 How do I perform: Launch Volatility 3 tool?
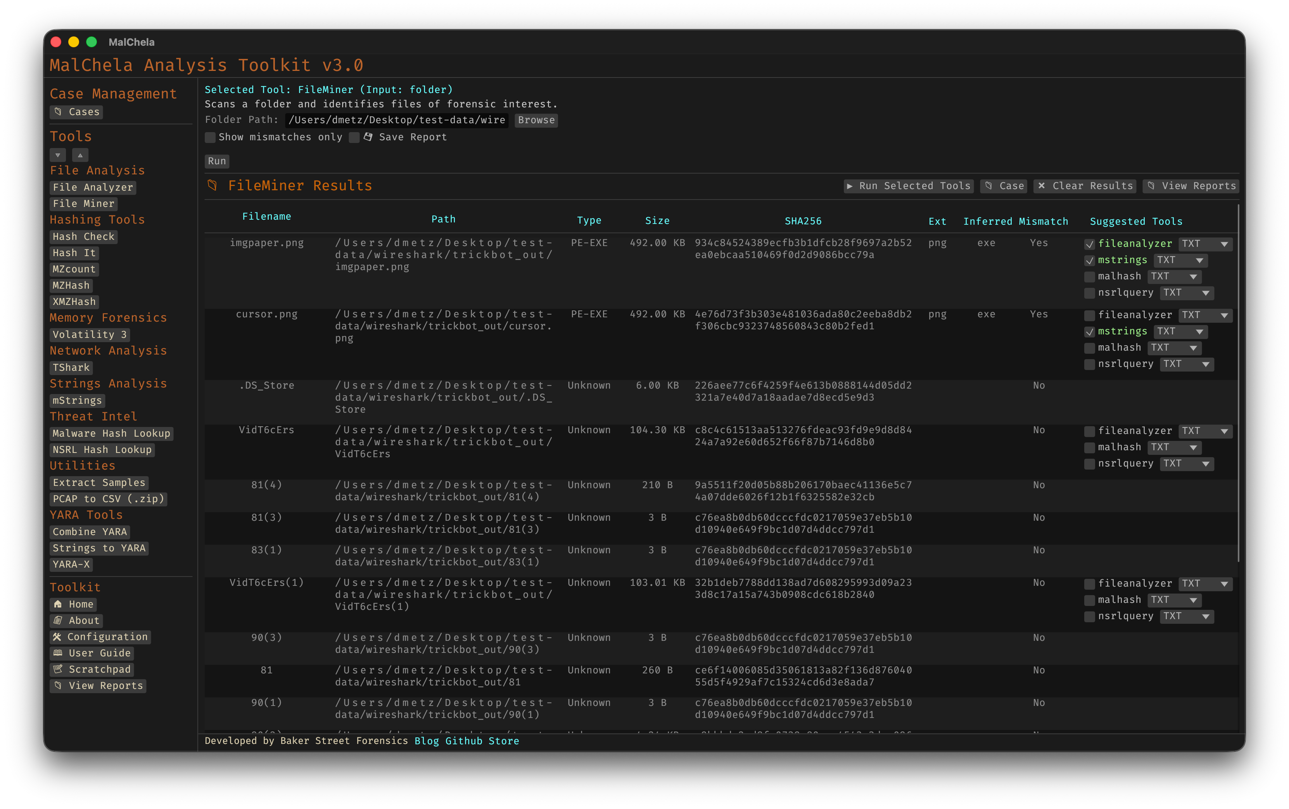coord(90,334)
